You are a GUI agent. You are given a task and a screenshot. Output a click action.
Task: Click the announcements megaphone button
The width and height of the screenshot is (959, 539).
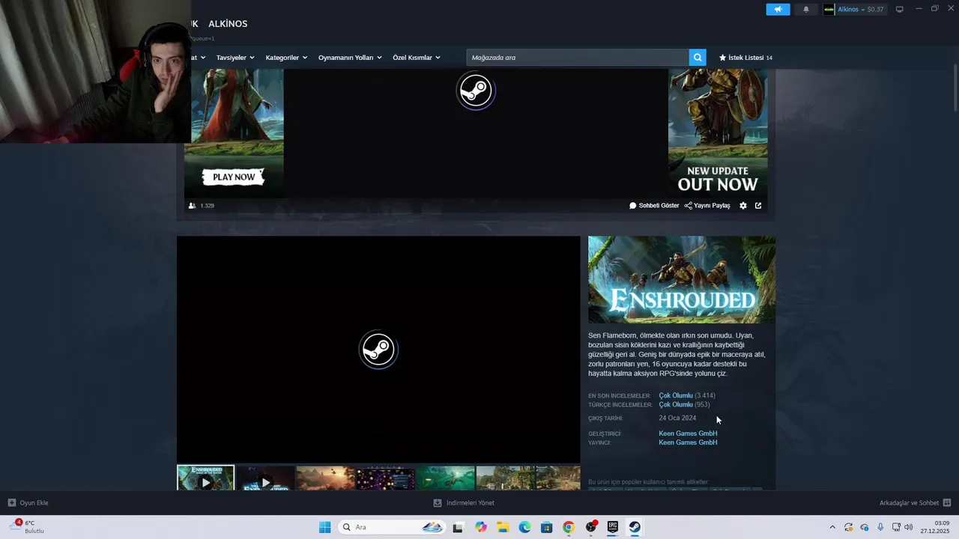click(778, 9)
